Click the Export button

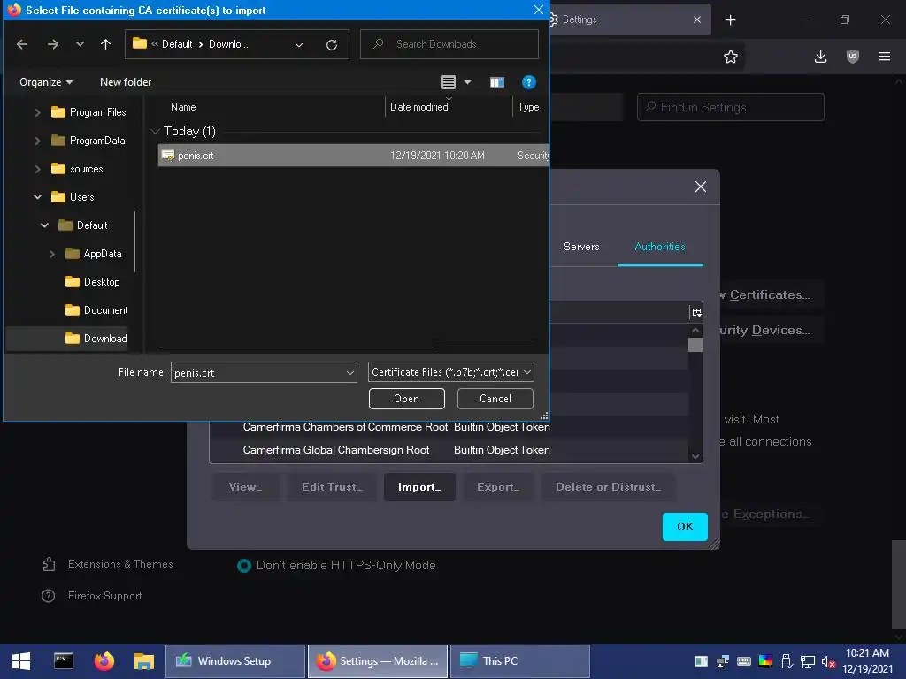(498, 487)
